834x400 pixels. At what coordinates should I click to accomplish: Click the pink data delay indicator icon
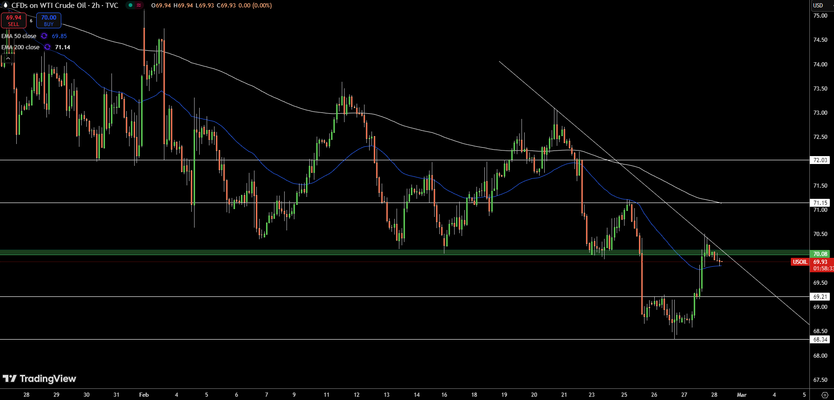(139, 6)
